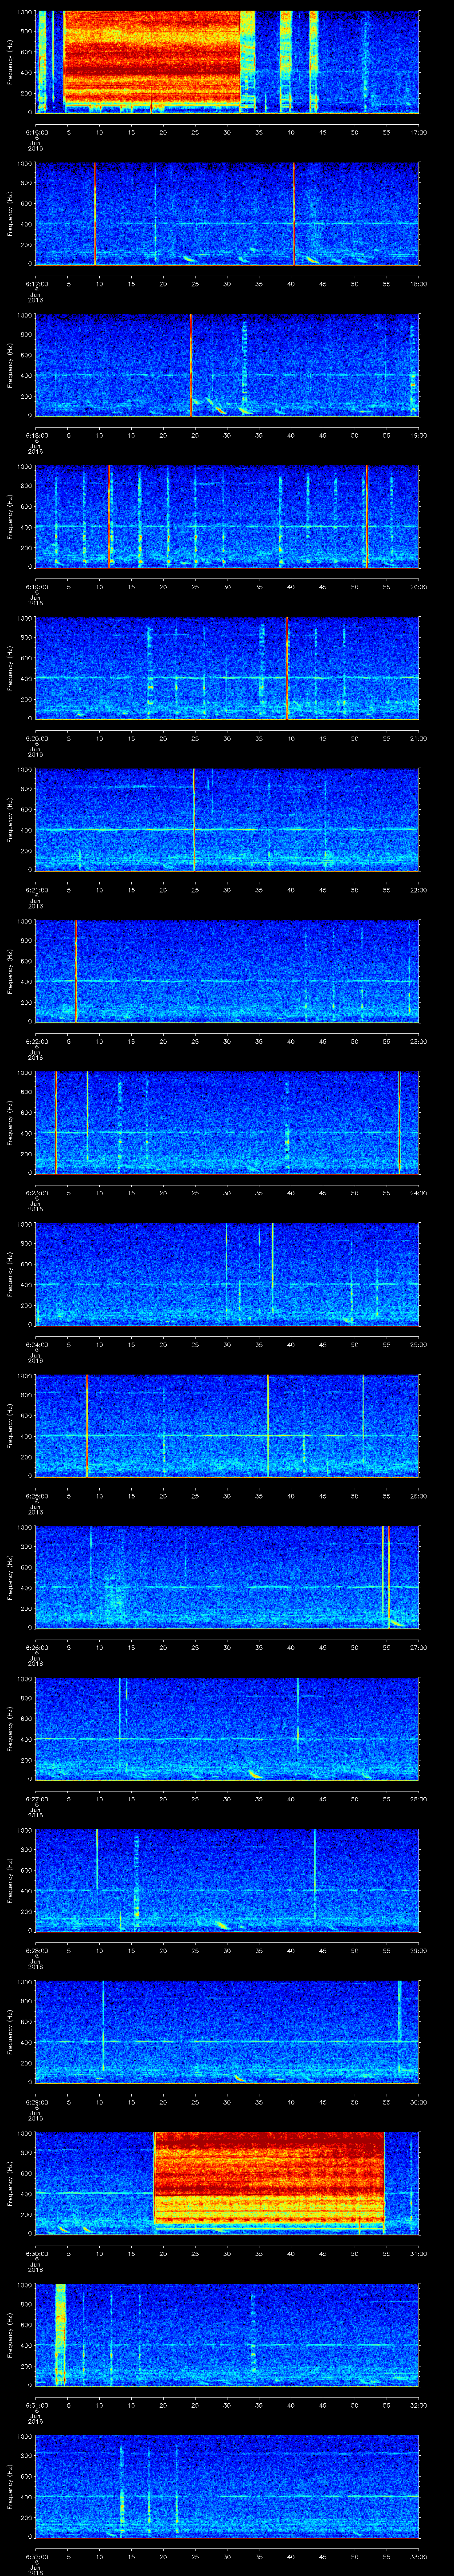Select the spectrogram panel starting at 6:25:00

227,1425
